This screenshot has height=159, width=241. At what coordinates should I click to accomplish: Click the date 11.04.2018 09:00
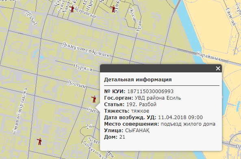pos(180,118)
